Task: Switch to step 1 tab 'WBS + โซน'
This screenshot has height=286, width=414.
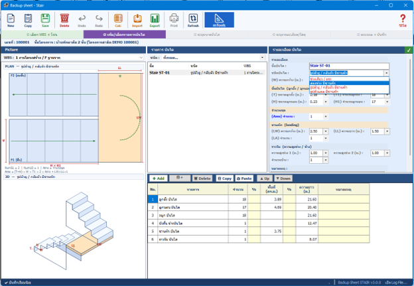Action: [42, 35]
